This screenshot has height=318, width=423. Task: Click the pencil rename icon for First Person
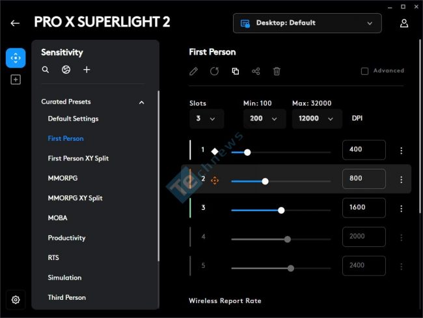[x=194, y=71]
